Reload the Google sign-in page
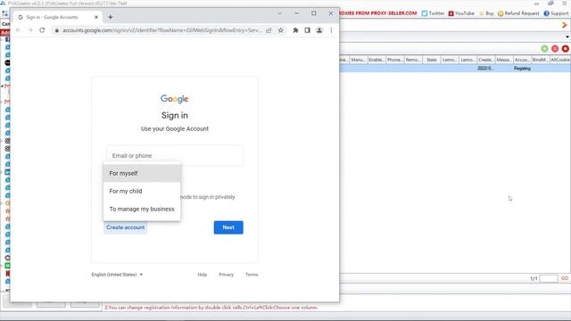Image resolution: width=571 pixels, height=321 pixels. click(x=42, y=30)
